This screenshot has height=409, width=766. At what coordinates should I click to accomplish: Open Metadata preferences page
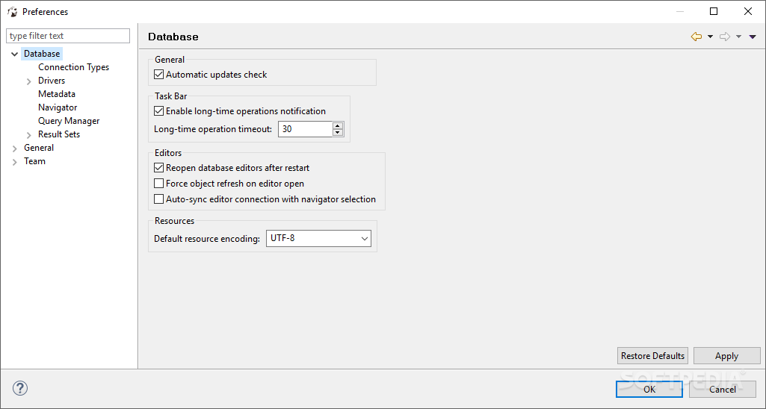tap(57, 94)
